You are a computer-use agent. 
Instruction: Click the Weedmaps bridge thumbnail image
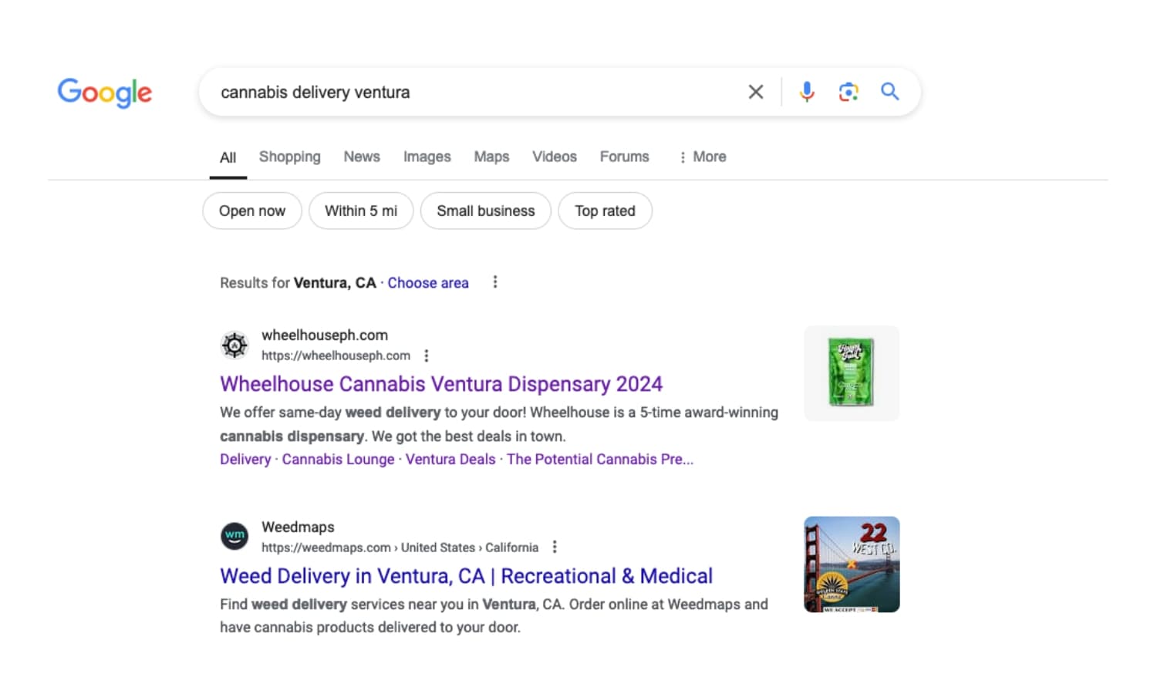[x=852, y=564]
